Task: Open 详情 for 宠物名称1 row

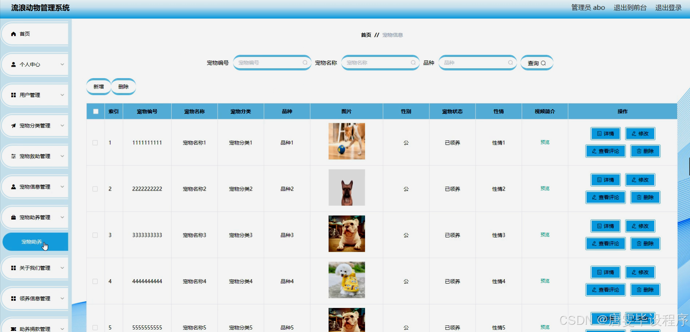Action: pos(606,133)
